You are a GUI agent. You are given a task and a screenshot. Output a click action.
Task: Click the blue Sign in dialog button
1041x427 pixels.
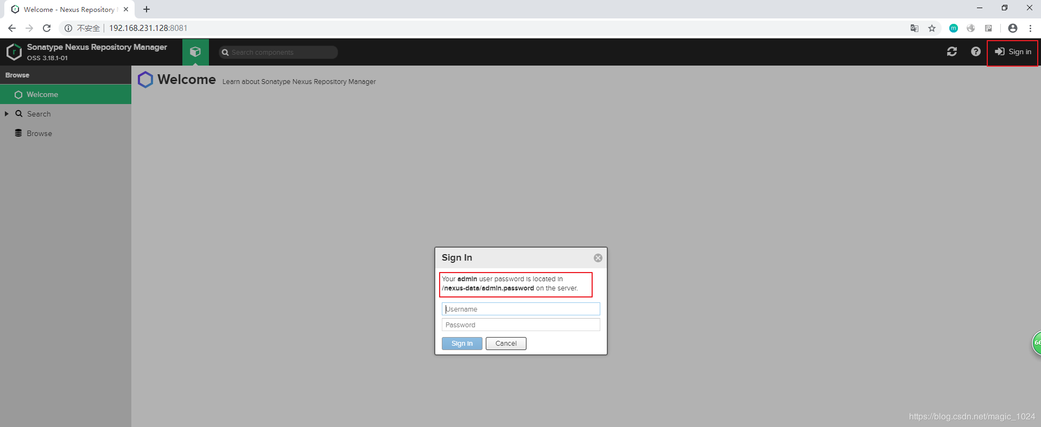point(462,344)
